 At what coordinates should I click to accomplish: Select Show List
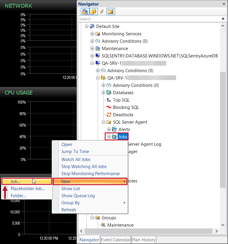coord(90,189)
